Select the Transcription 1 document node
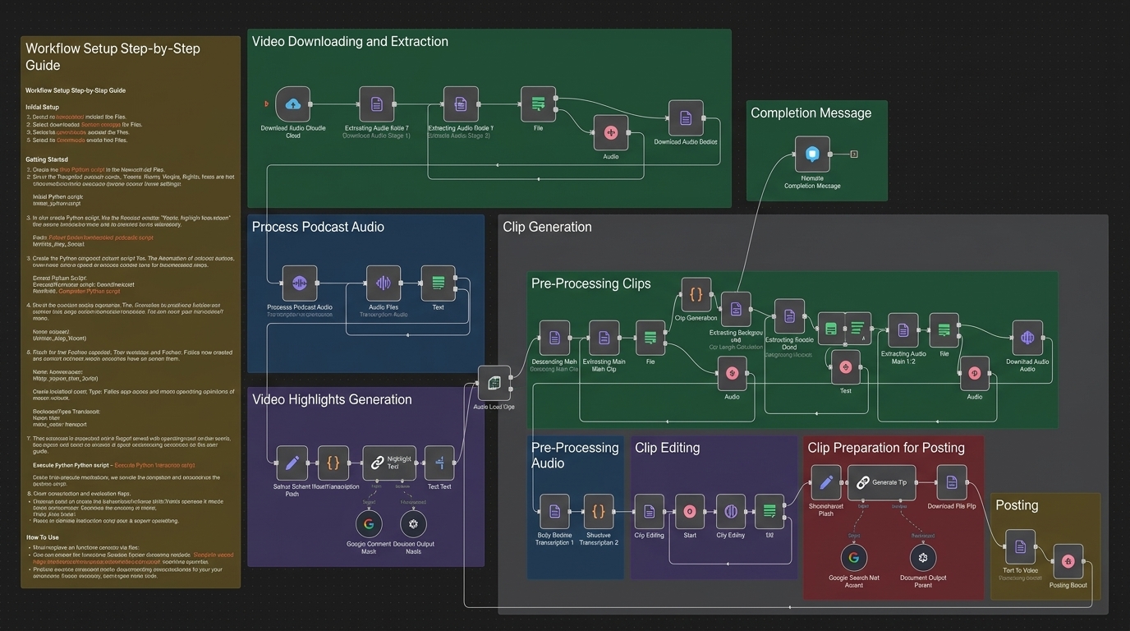1130x631 pixels. pyautogui.click(x=554, y=512)
